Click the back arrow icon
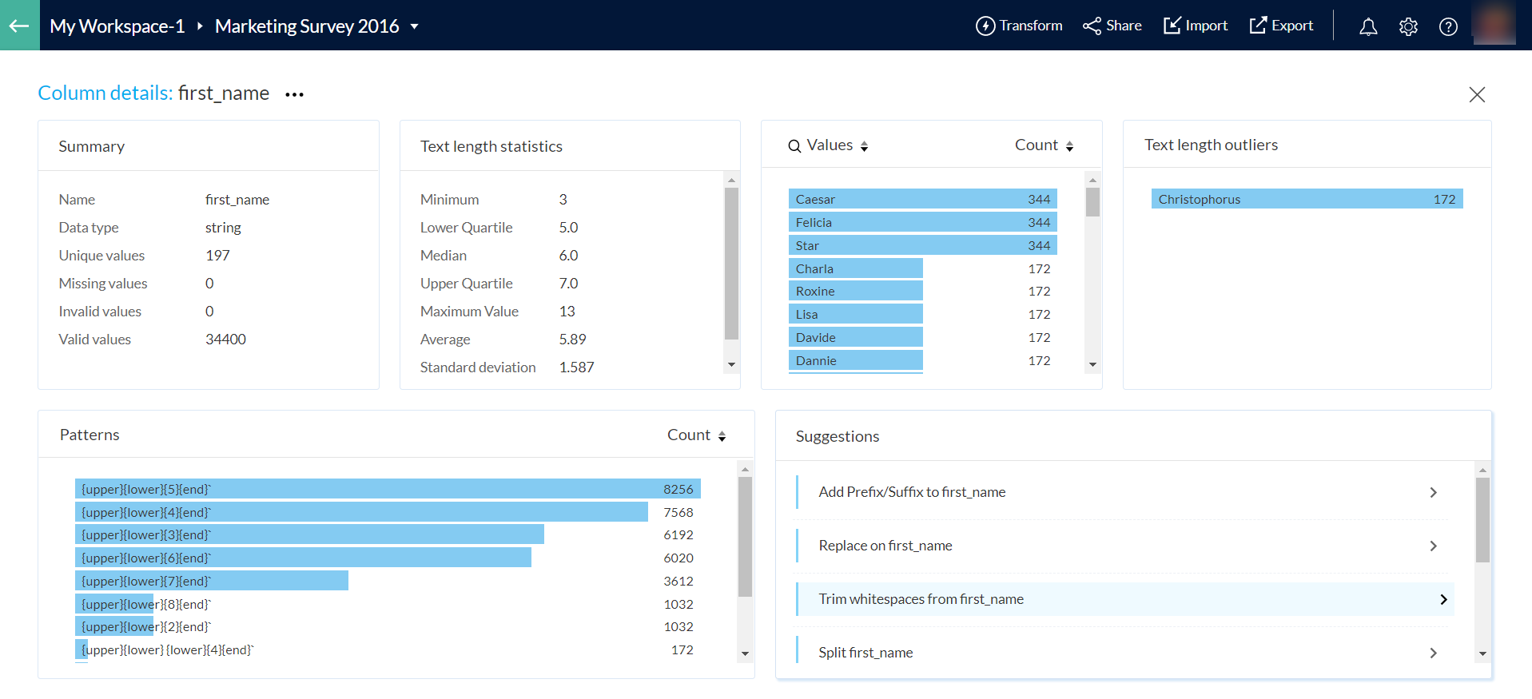This screenshot has height=699, width=1532. click(x=19, y=26)
